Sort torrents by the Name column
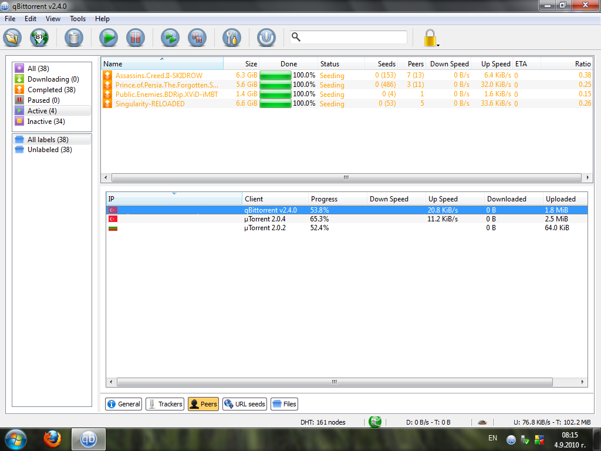 coord(162,63)
